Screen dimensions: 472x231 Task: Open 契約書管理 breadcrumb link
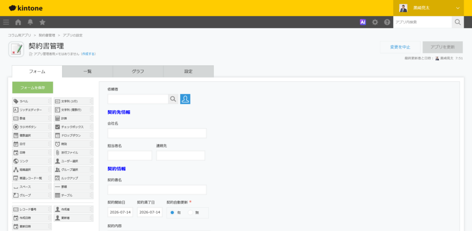pyautogui.click(x=47, y=35)
